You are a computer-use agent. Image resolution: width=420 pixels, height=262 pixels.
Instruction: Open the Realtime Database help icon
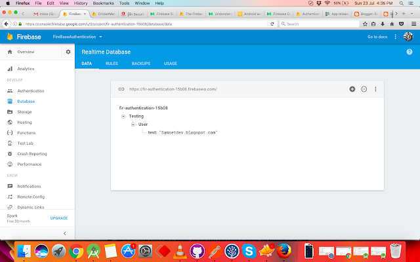pyautogui.click(x=409, y=52)
